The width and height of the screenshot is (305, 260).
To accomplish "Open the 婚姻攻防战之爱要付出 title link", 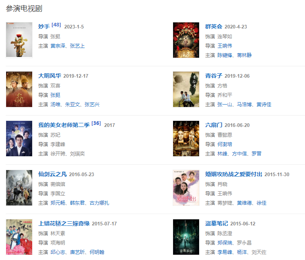I will pyautogui.click(x=234, y=174).
